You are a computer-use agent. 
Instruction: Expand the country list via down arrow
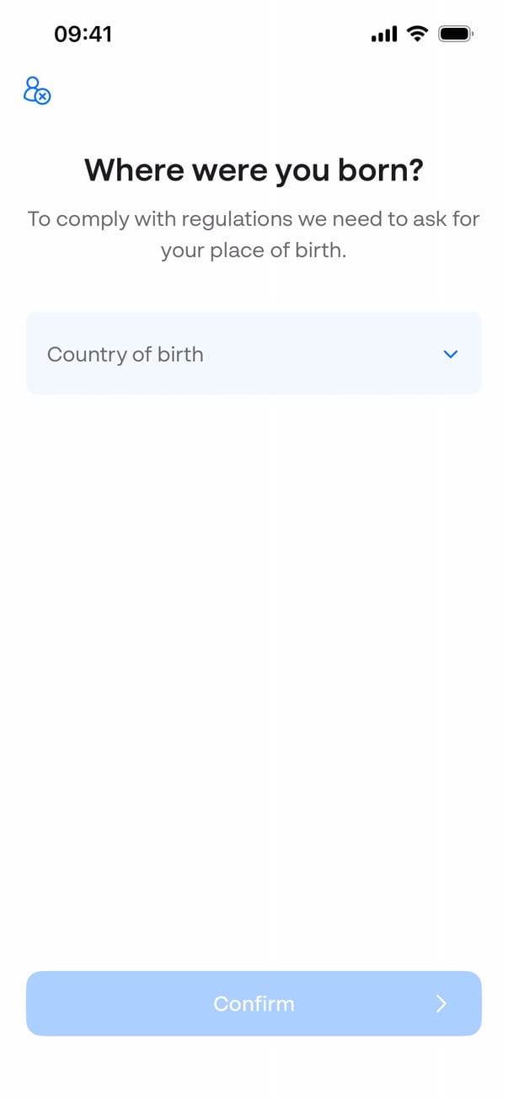point(451,355)
